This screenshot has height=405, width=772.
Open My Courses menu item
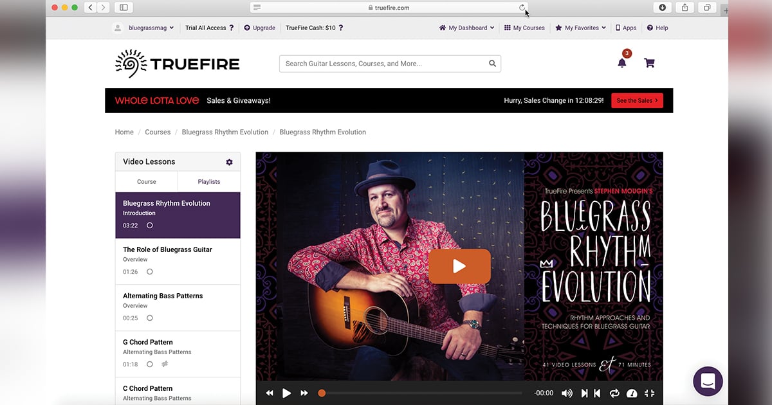[x=524, y=28]
